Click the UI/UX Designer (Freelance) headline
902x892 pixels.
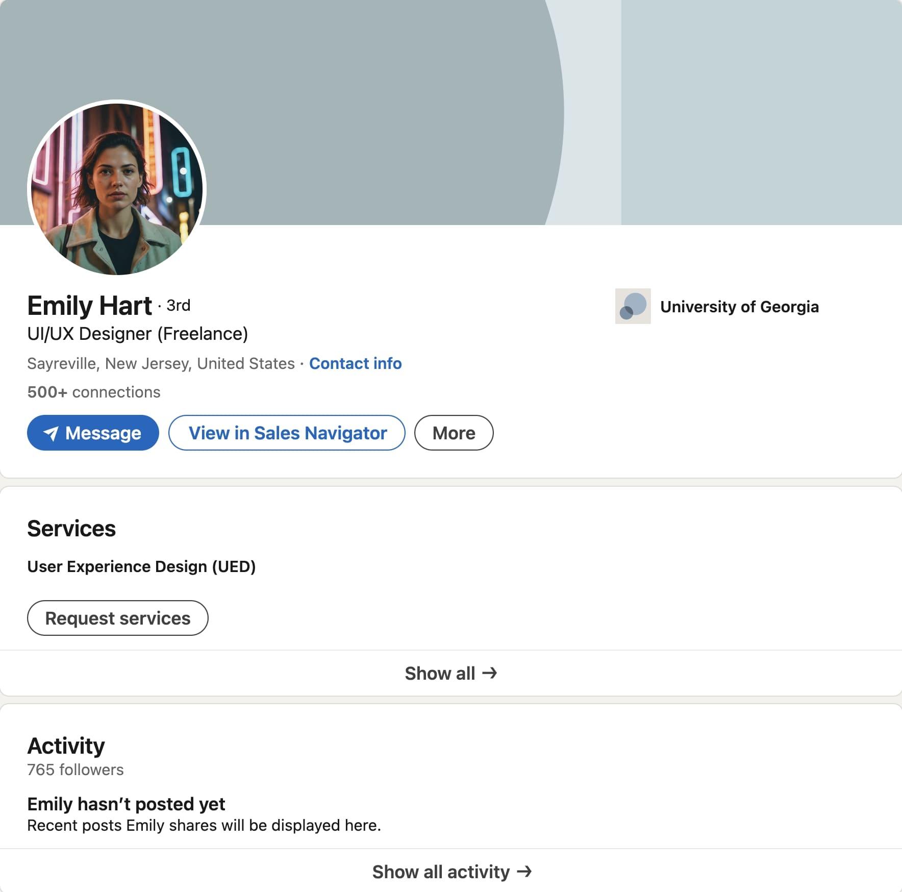click(138, 334)
